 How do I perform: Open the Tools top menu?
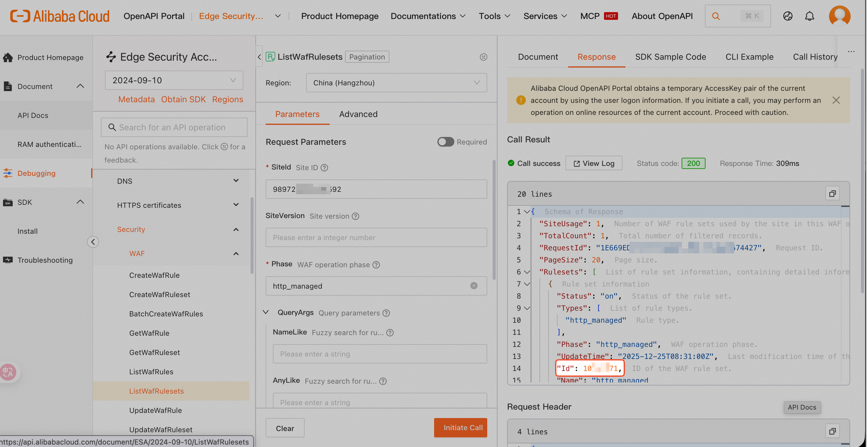coord(494,16)
